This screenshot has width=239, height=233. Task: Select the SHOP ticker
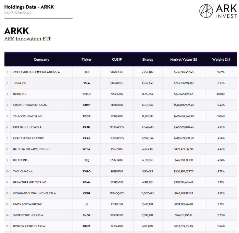tap(87, 215)
